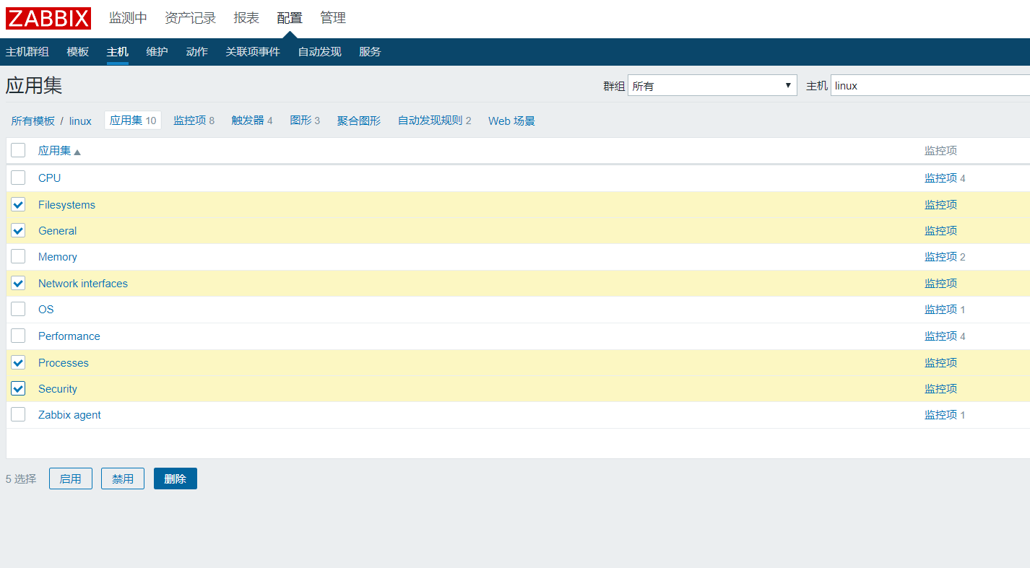This screenshot has width=1030, height=568.
Task: Open 监控项 link in the Performance row
Action: click(940, 336)
